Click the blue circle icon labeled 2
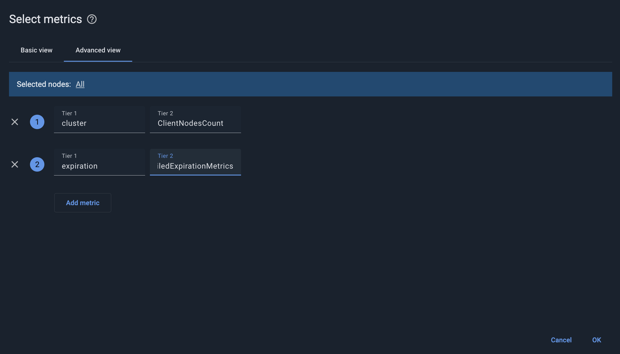The height and width of the screenshot is (354, 620). click(x=37, y=164)
